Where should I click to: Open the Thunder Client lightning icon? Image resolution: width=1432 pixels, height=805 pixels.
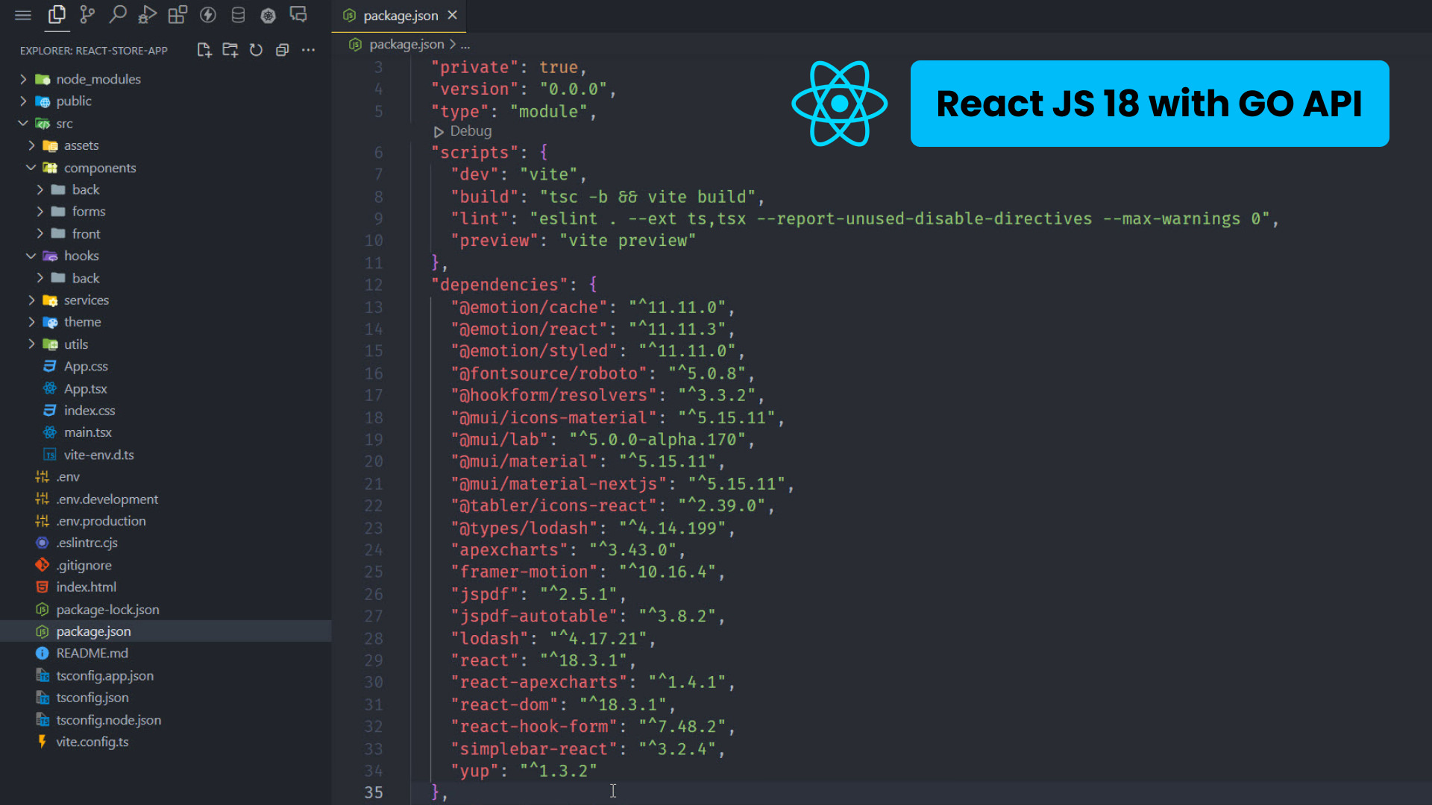(x=208, y=15)
